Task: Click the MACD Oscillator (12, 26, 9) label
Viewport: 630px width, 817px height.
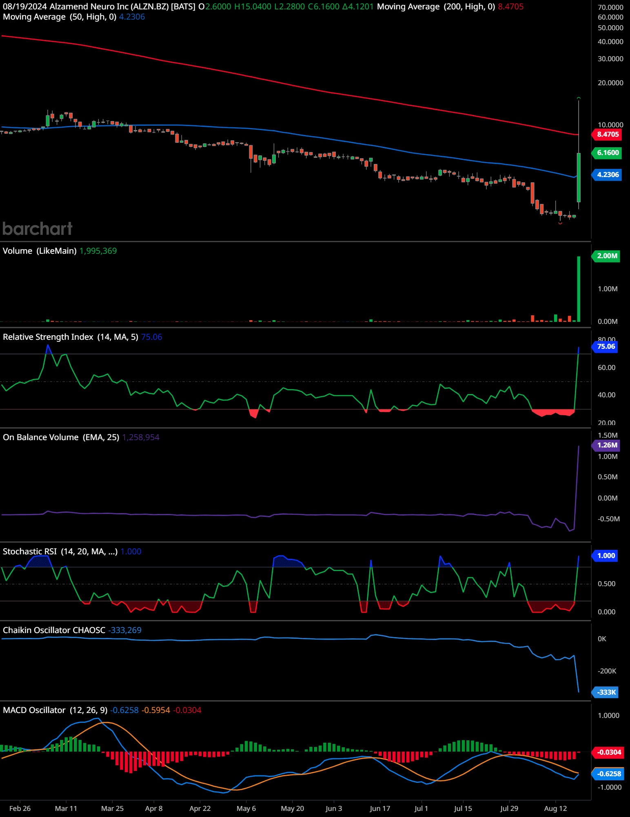Action: [x=55, y=710]
